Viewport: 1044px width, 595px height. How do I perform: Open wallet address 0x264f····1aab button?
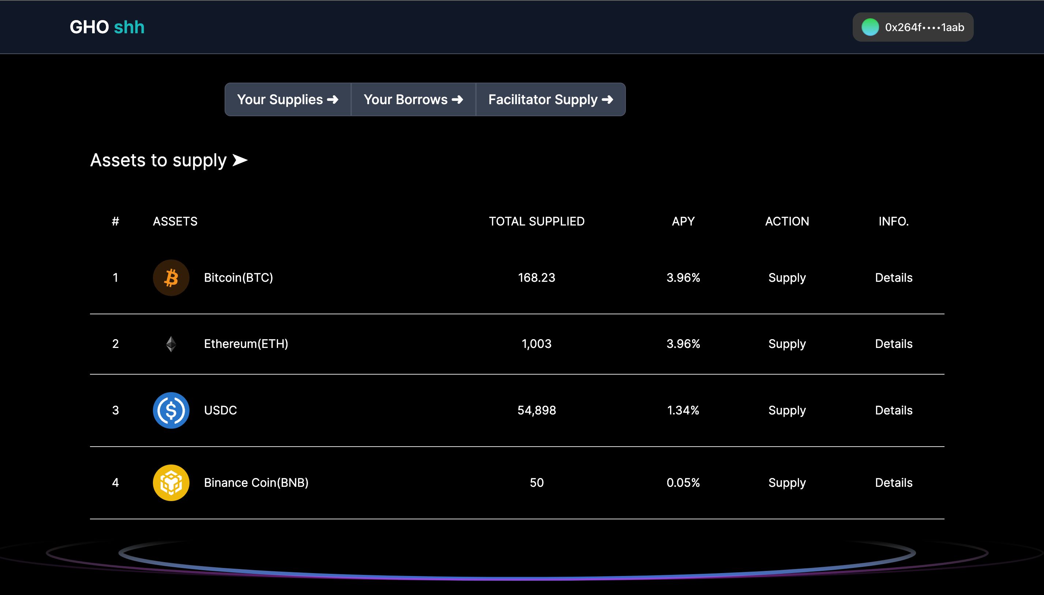[913, 27]
